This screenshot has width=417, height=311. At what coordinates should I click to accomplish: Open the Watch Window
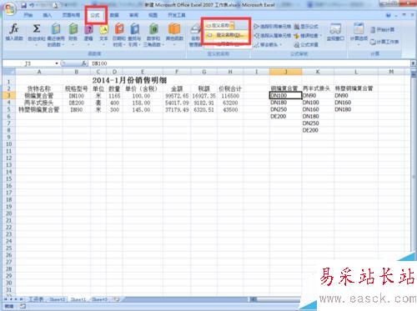[x=335, y=33]
